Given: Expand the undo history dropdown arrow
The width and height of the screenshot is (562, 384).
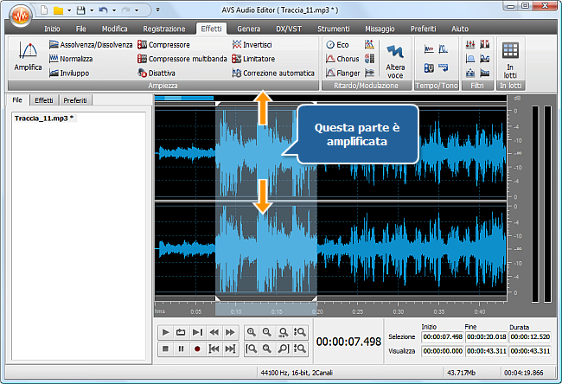Looking at the screenshot, I should [112, 11].
